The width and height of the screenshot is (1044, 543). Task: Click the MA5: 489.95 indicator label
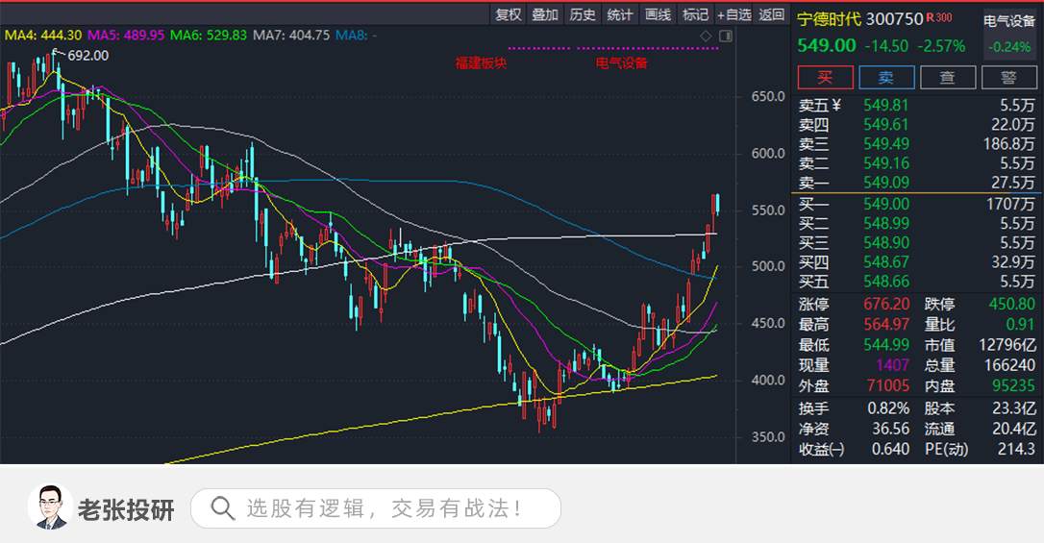pos(126,36)
